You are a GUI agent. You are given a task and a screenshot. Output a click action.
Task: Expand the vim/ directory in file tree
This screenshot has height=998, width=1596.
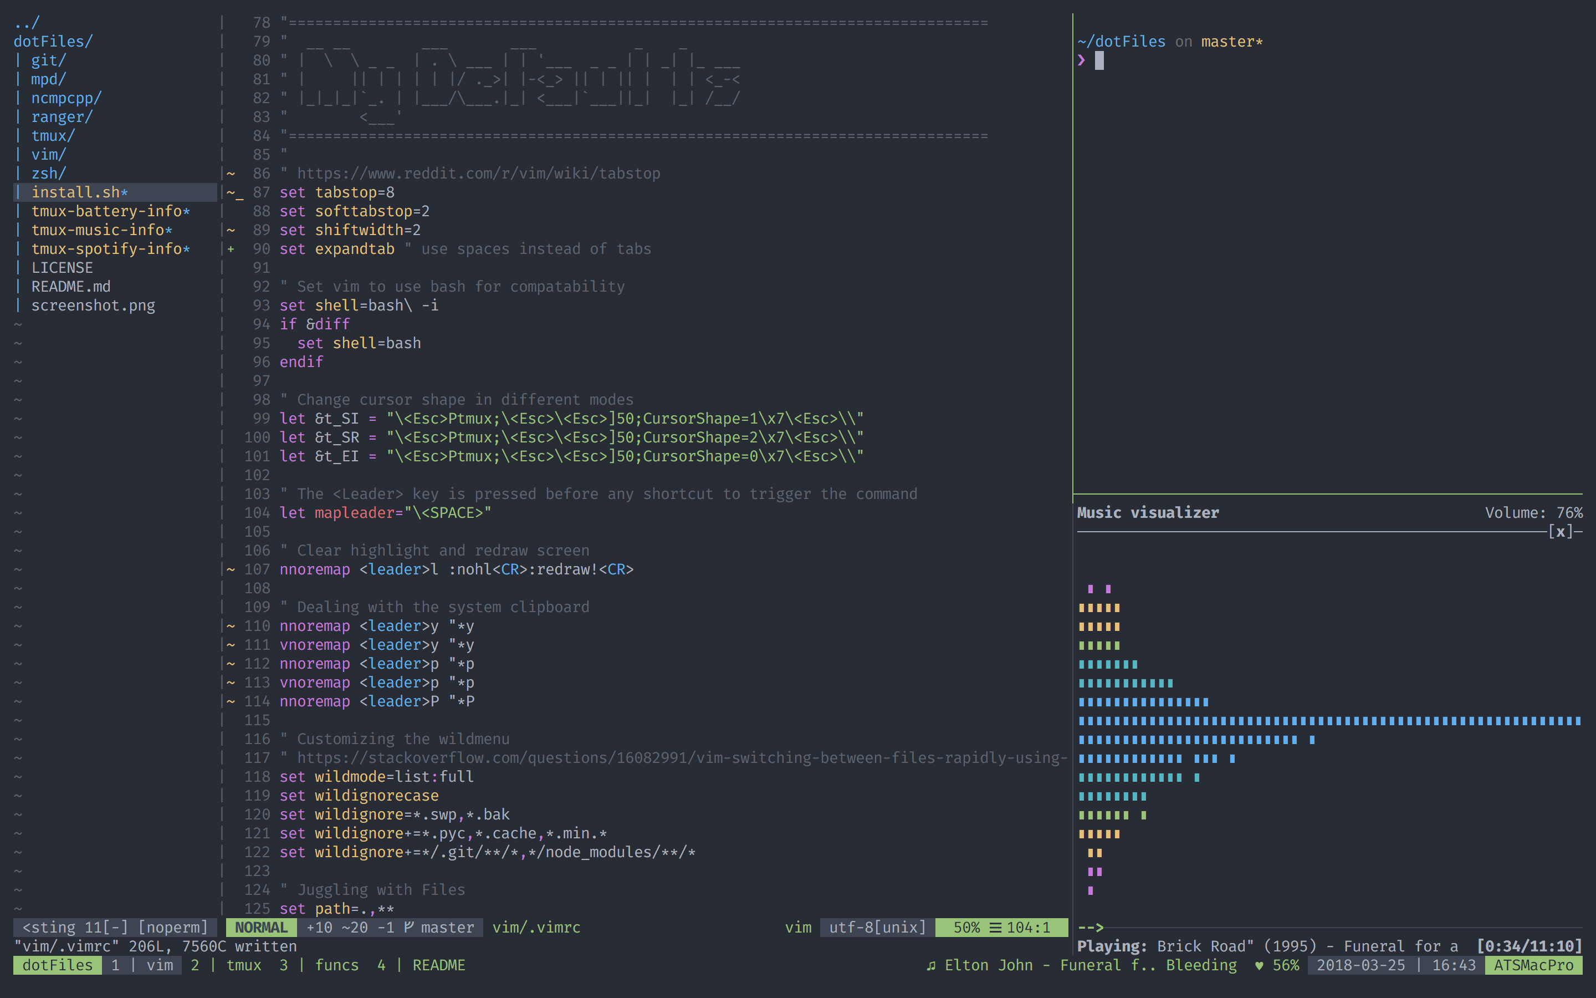(x=49, y=155)
